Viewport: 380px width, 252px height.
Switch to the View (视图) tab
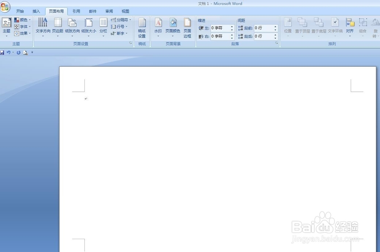click(x=125, y=11)
